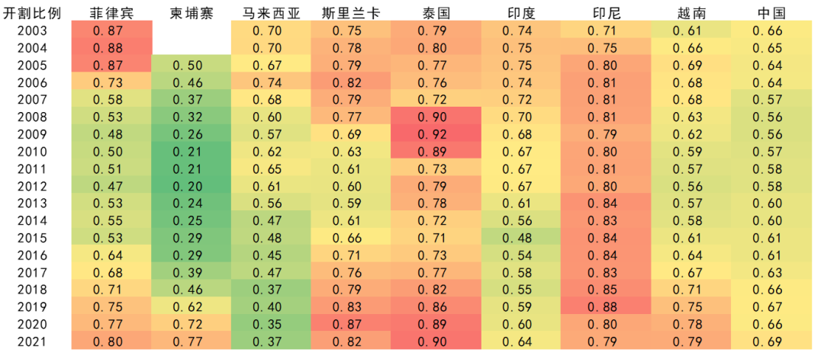Viewport: 824px width, 359px height.
Task: Select the 2003 row label
Action: coord(33,31)
